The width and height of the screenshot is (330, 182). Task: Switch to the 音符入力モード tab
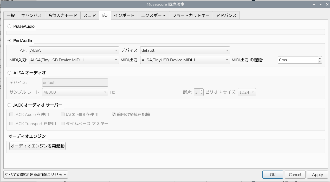click(x=63, y=15)
